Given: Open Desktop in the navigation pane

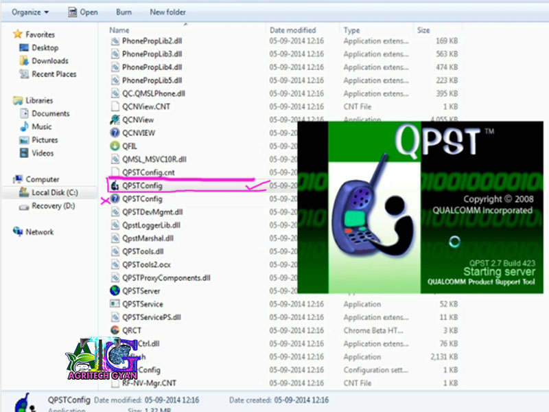Looking at the screenshot, I should 45,47.
